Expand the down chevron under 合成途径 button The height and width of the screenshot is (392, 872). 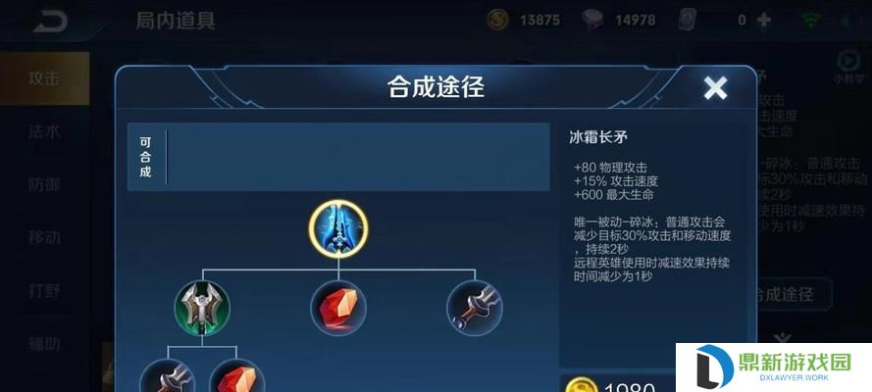click(x=783, y=337)
